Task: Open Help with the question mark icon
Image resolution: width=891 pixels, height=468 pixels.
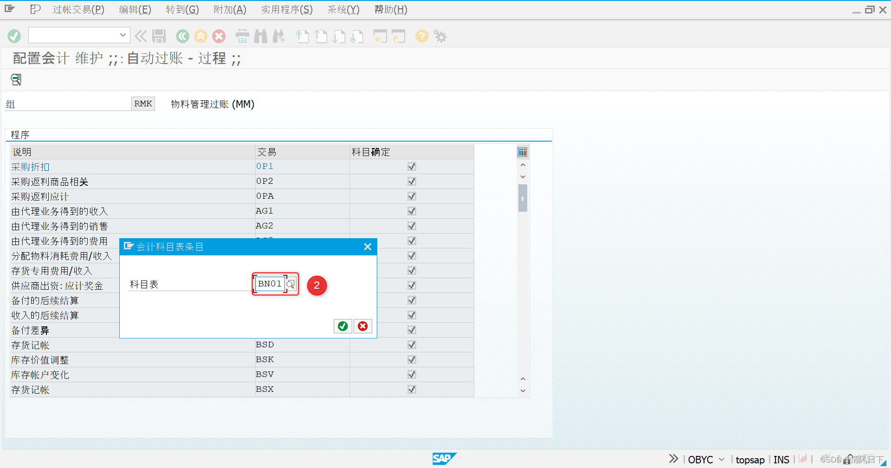Action: [421, 36]
